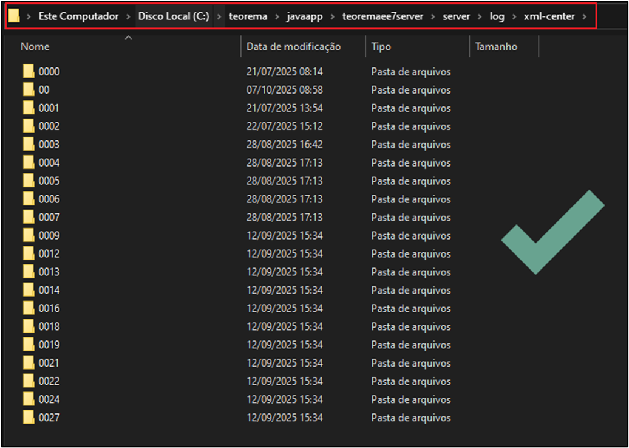Click the folder icon of 00

click(x=29, y=89)
